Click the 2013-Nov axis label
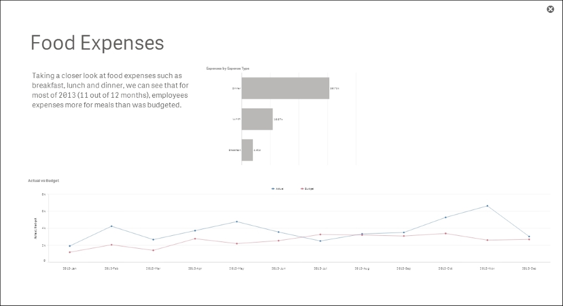This screenshot has width=563, height=306. [487, 268]
